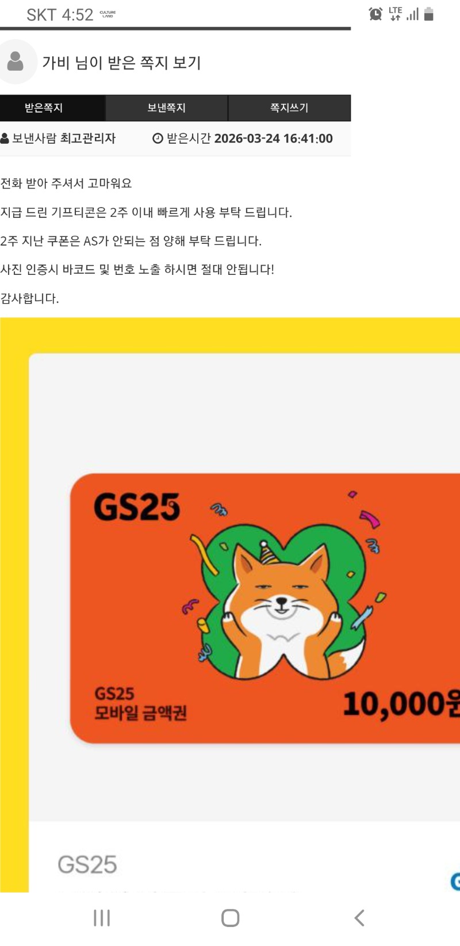The height and width of the screenshot is (946, 460).
Task: Tap the sender person icon beside 보낸사람
Action: [x=5, y=139]
